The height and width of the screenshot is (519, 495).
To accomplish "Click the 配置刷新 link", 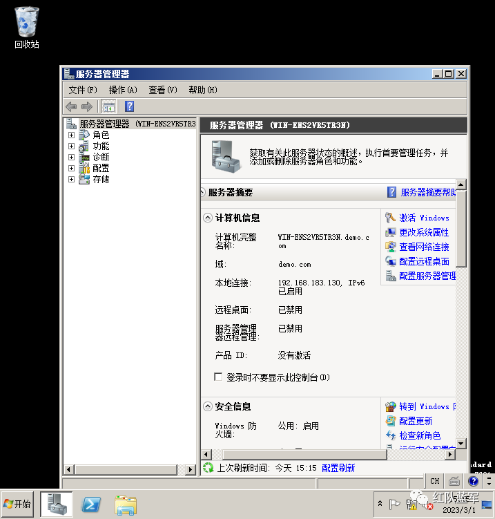I will tap(338, 468).
